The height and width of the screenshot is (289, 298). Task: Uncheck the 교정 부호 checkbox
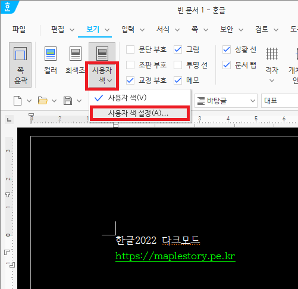pos(130,80)
